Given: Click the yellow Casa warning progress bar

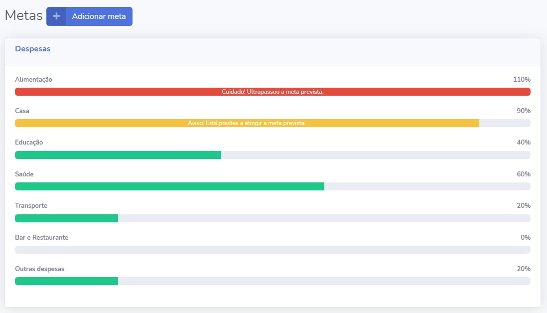Looking at the screenshot, I should (247, 123).
